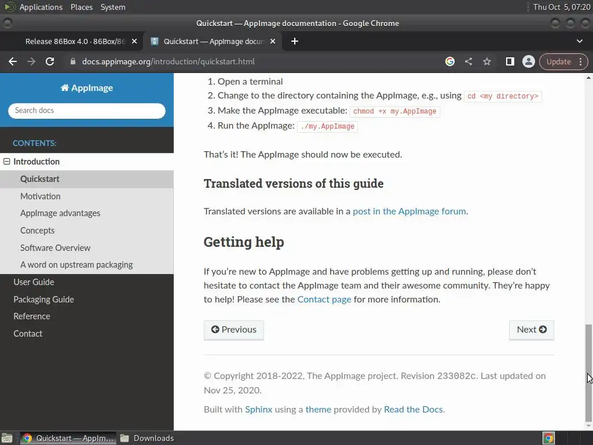
Task: Click the Getting help heading
Action: pos(244,242)
